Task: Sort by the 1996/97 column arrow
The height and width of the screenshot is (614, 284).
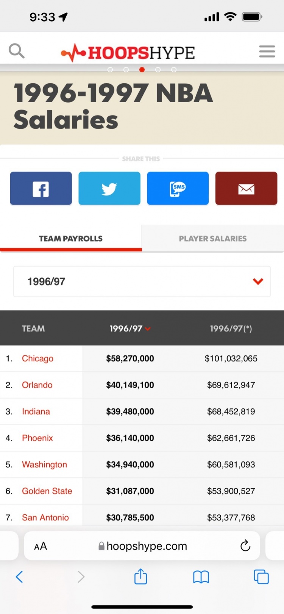Action: 148,329
